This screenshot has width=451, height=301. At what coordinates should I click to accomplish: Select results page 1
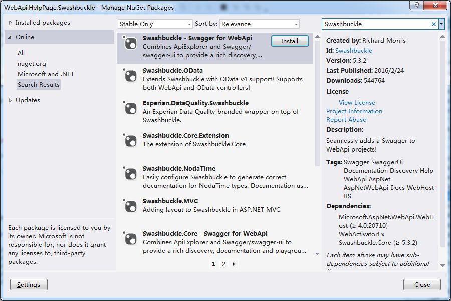(x=213, y=264)
